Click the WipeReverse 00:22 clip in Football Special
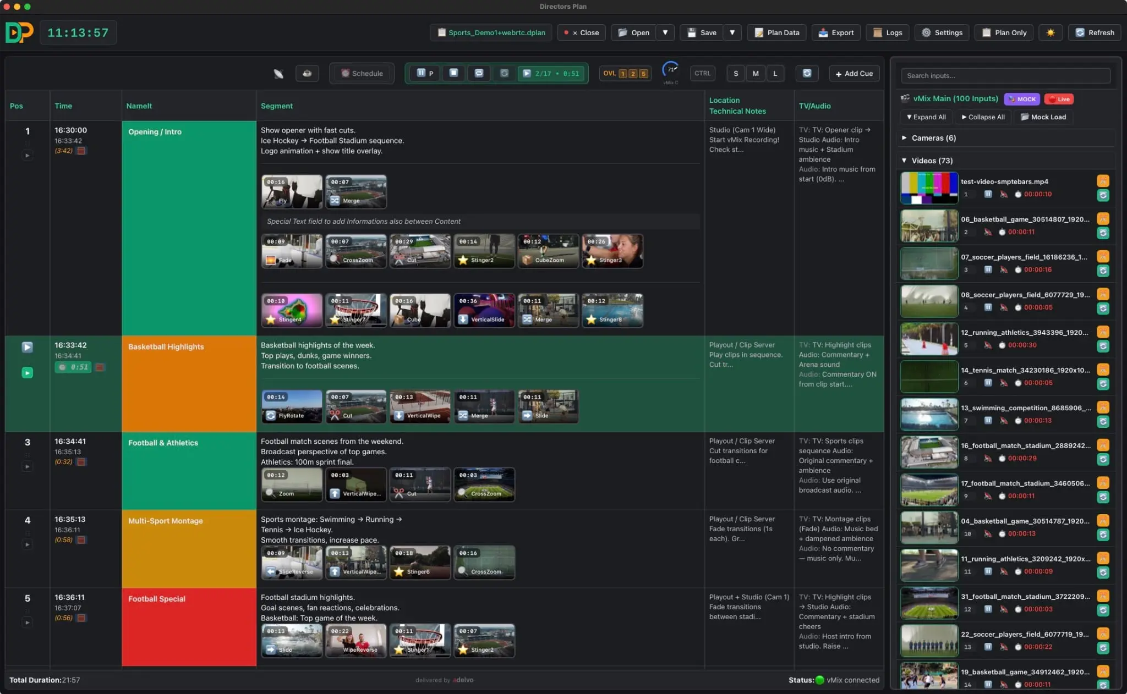 [x=356, y=640]
